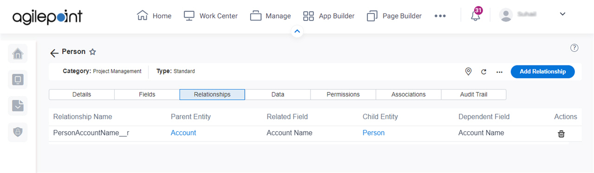Click the Person page title

click(74, 51)
